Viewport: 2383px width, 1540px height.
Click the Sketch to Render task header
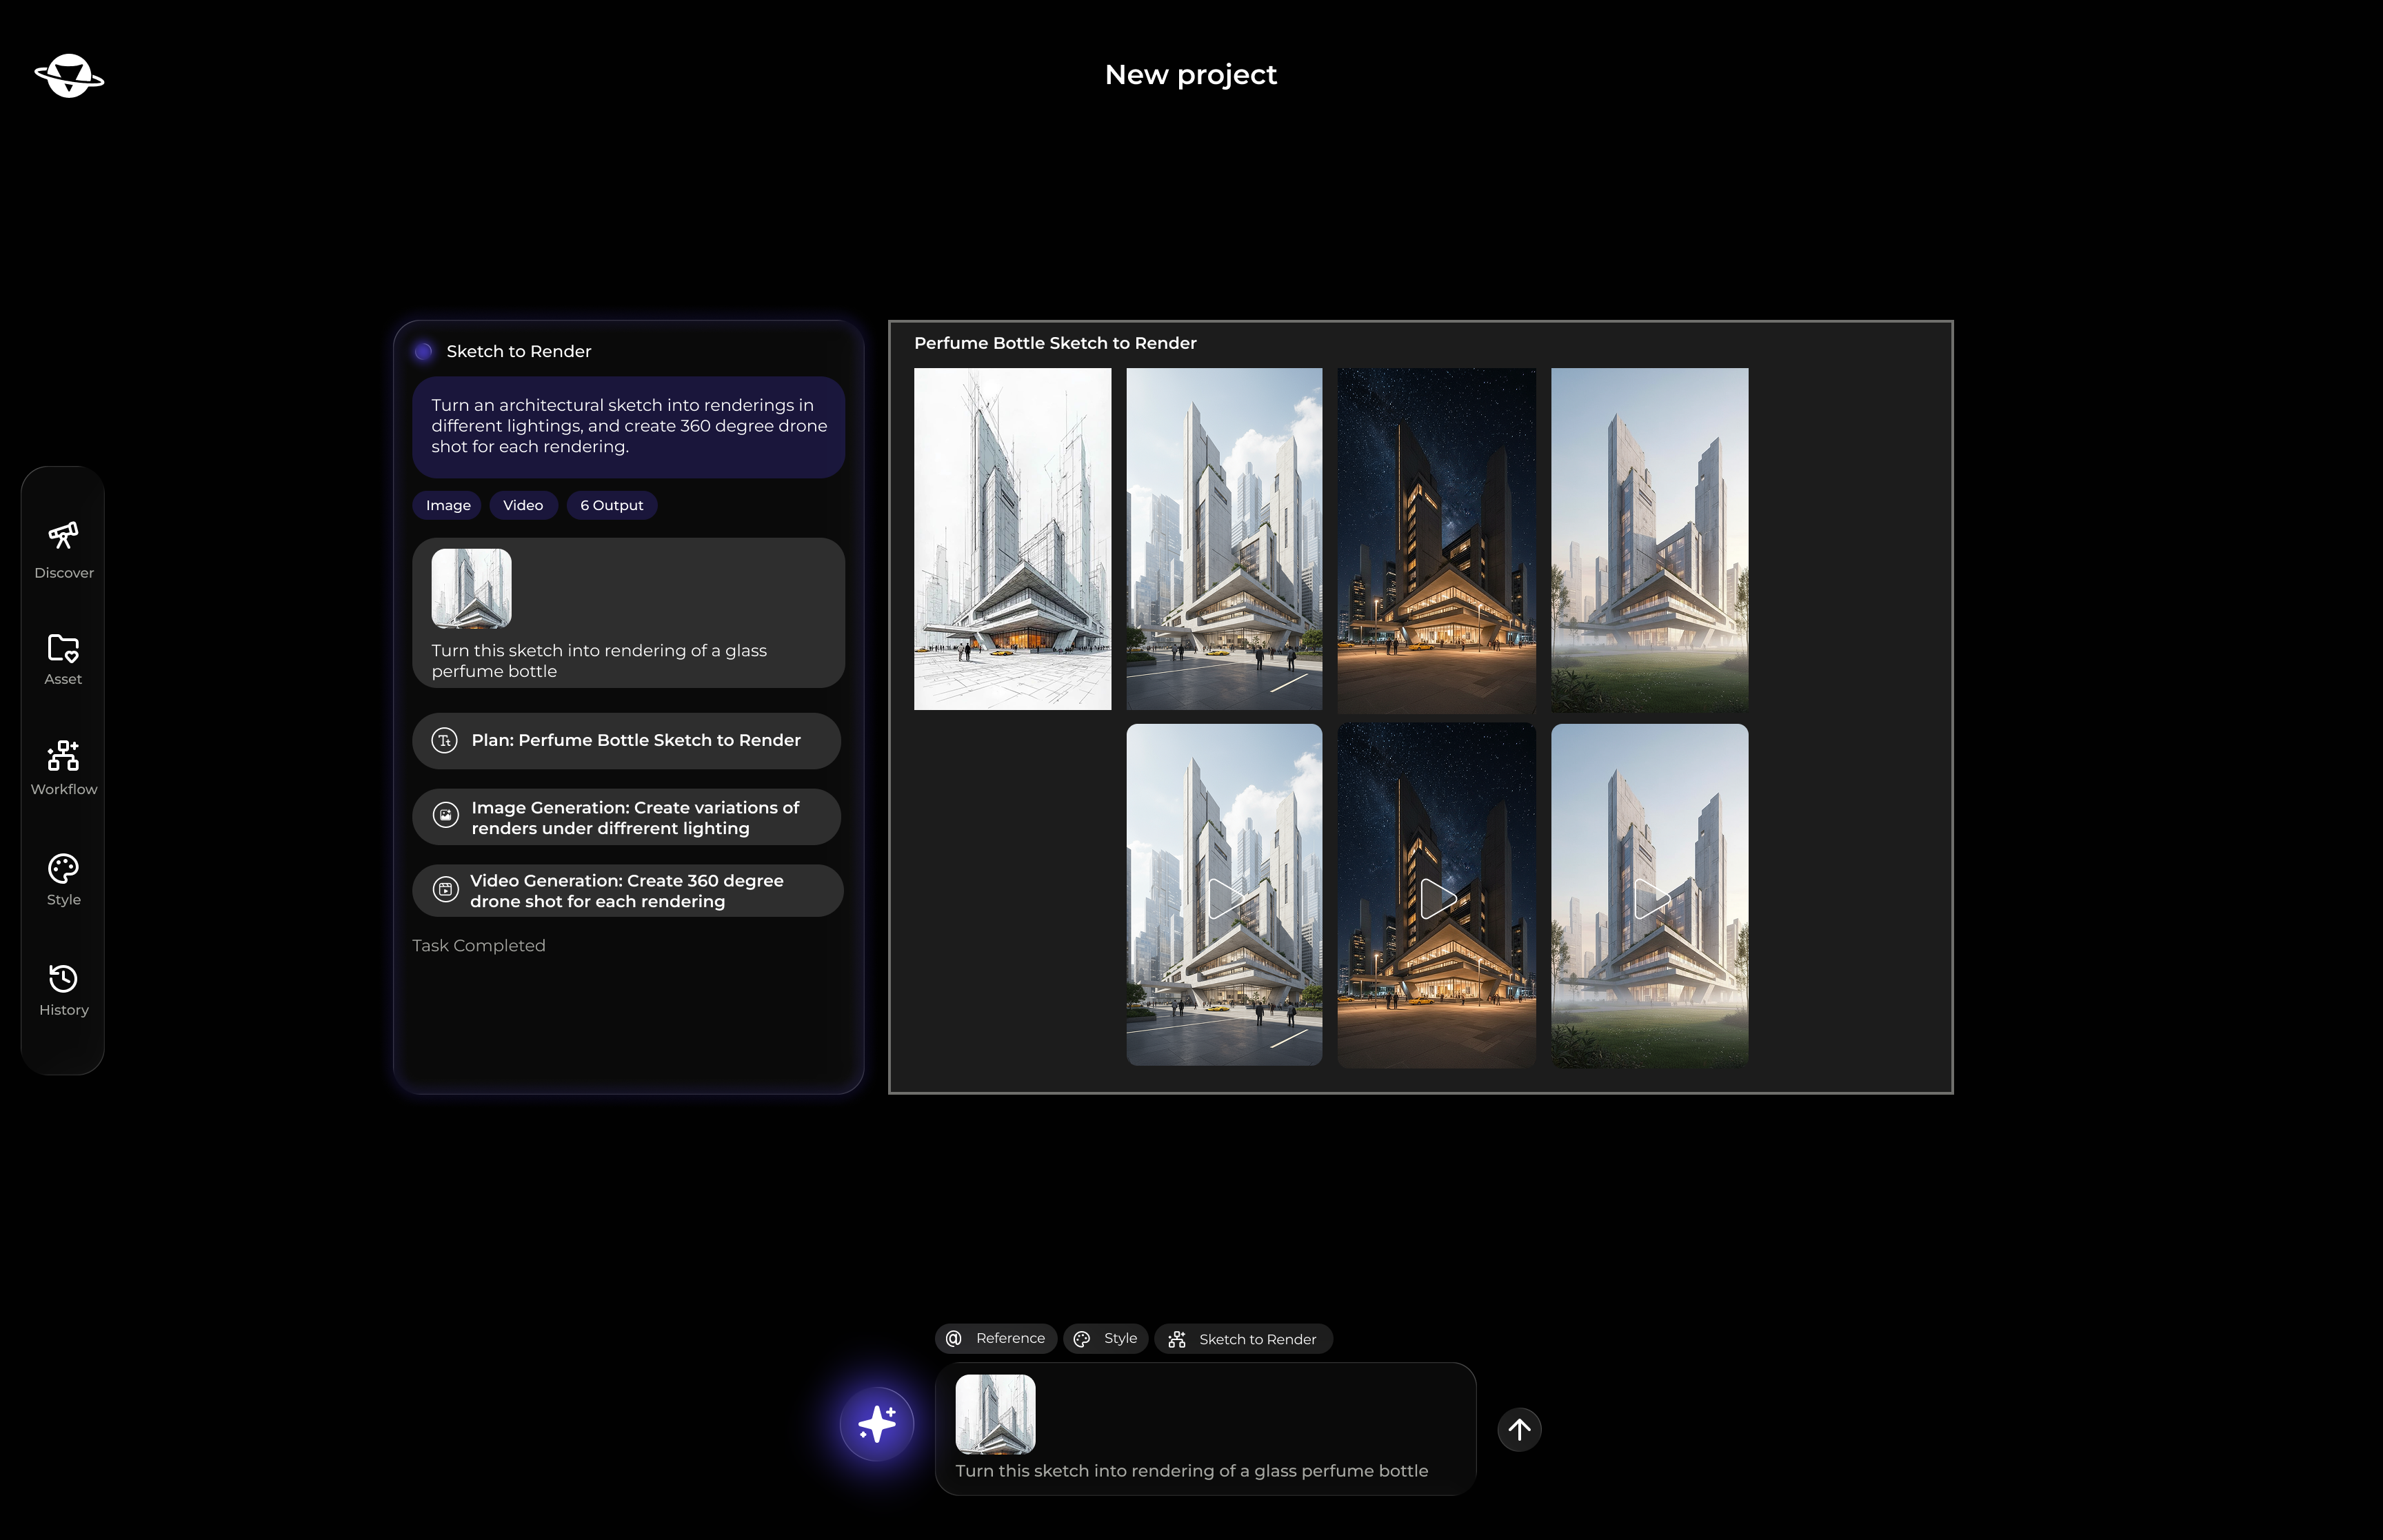(518, 351)
